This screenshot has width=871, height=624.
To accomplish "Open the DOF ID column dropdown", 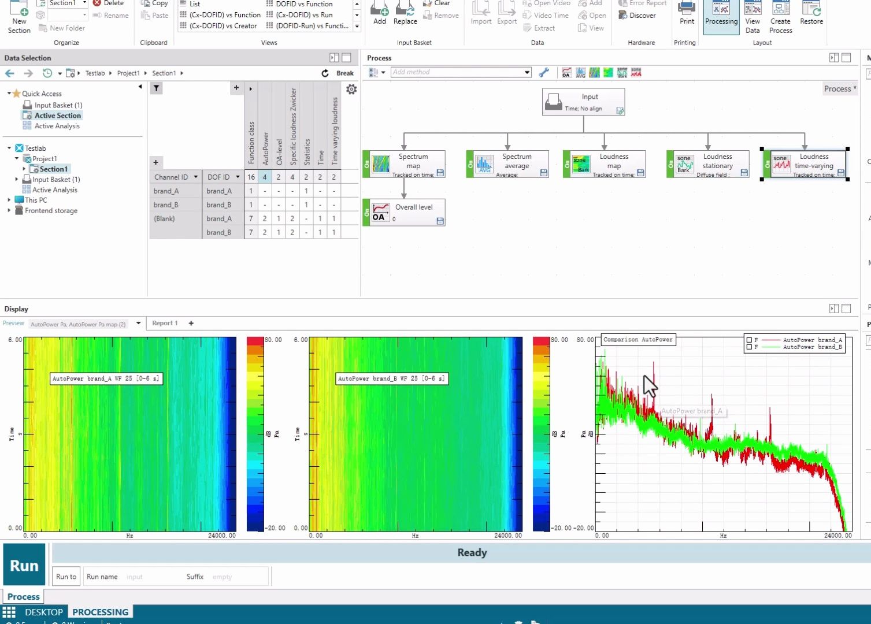I will point(237,177).
